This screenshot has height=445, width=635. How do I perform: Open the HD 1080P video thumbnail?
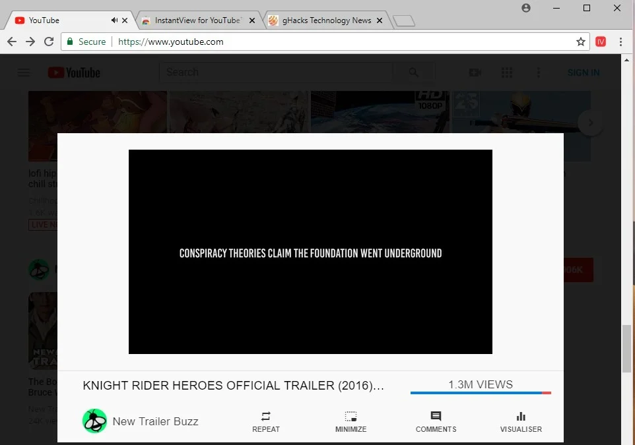click(380, 112)
